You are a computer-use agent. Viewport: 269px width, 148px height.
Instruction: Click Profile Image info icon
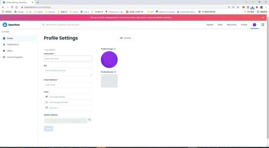click(115, 49)
